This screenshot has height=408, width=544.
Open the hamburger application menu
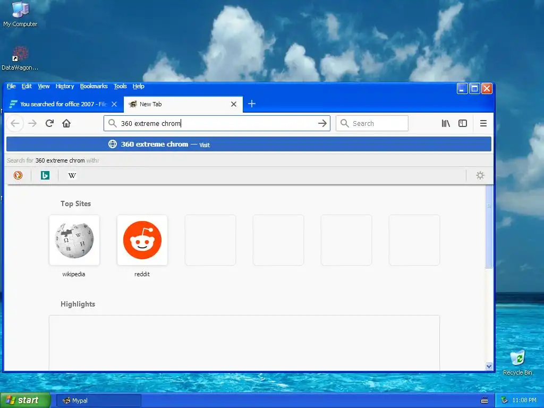483,123
